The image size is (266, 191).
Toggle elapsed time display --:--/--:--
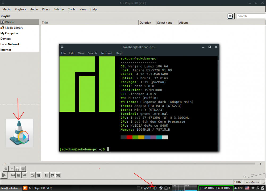(x=252, y=182)
